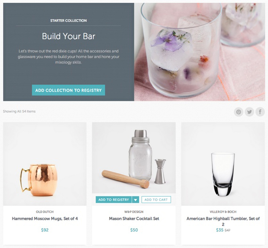
Task: Click the floral ice cube hero image
Action: coord(199,52)
